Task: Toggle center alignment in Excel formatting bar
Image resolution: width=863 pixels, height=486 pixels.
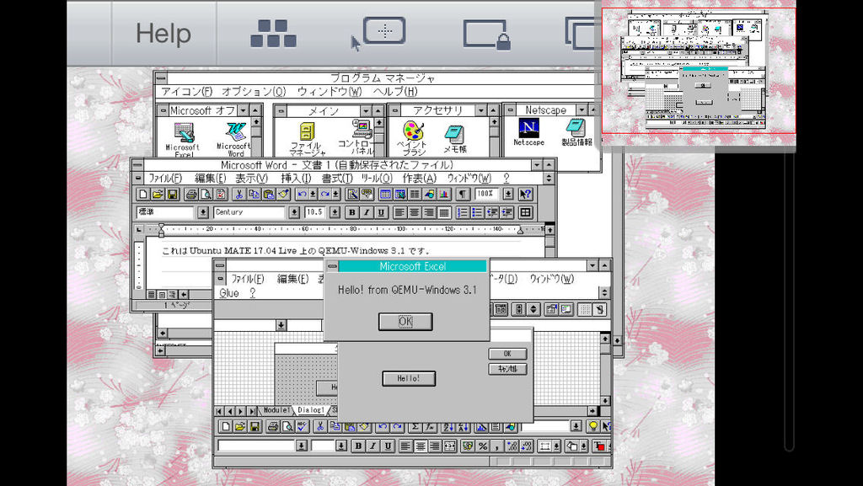Action: 421,446
